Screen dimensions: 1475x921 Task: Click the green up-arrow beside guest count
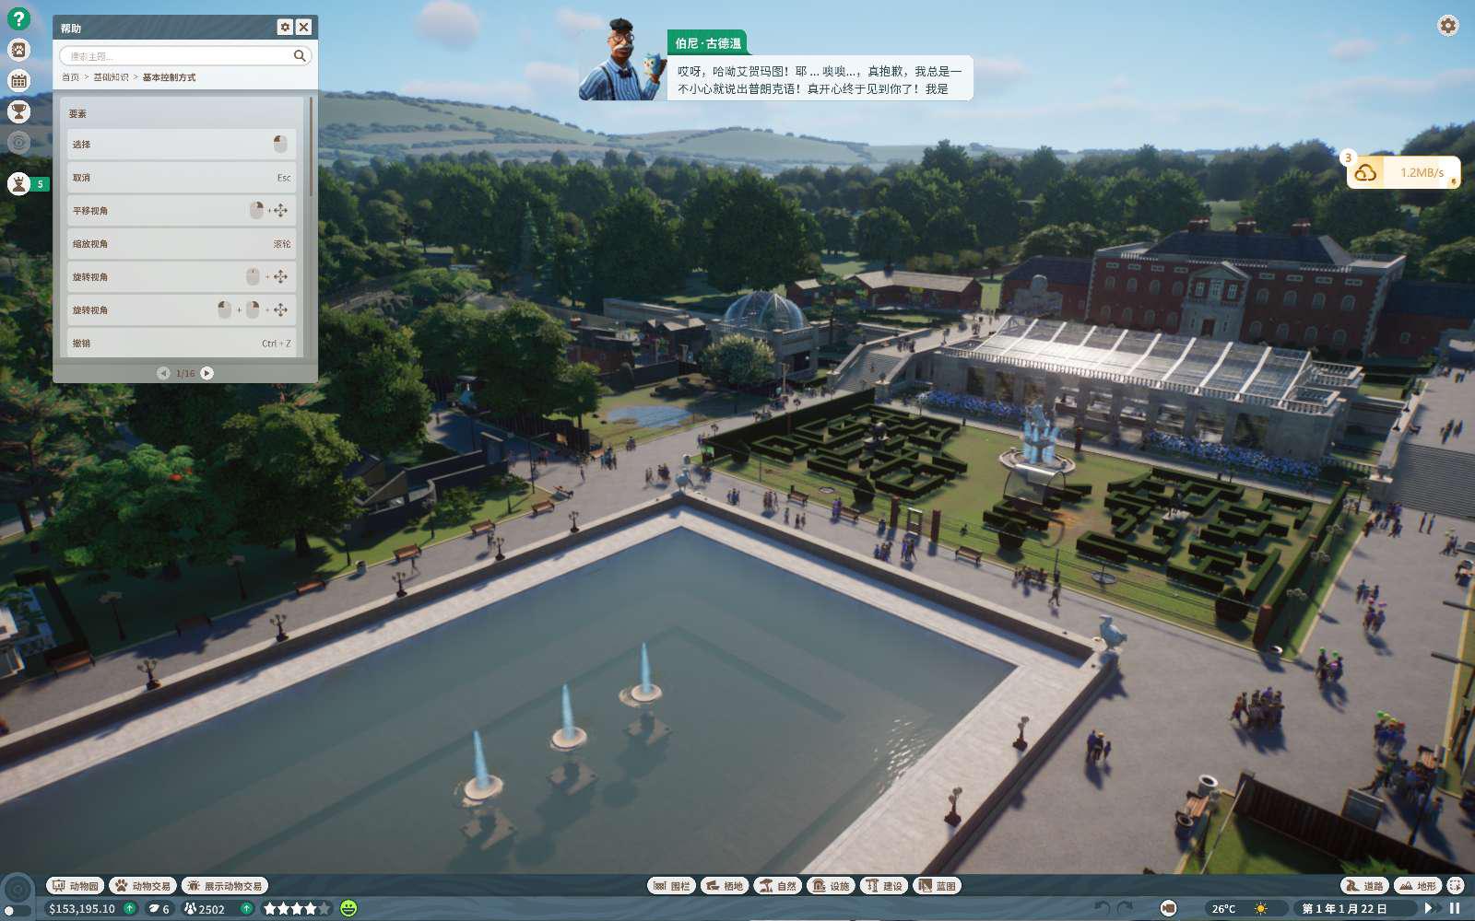click(246, 909)
